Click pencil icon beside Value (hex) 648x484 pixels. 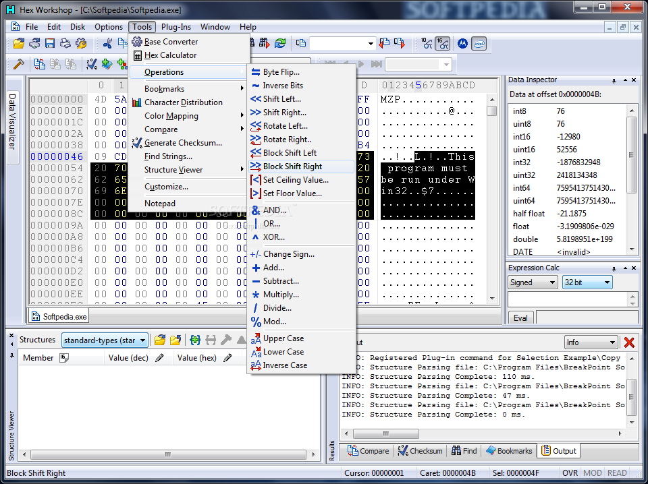coord(227,358)
